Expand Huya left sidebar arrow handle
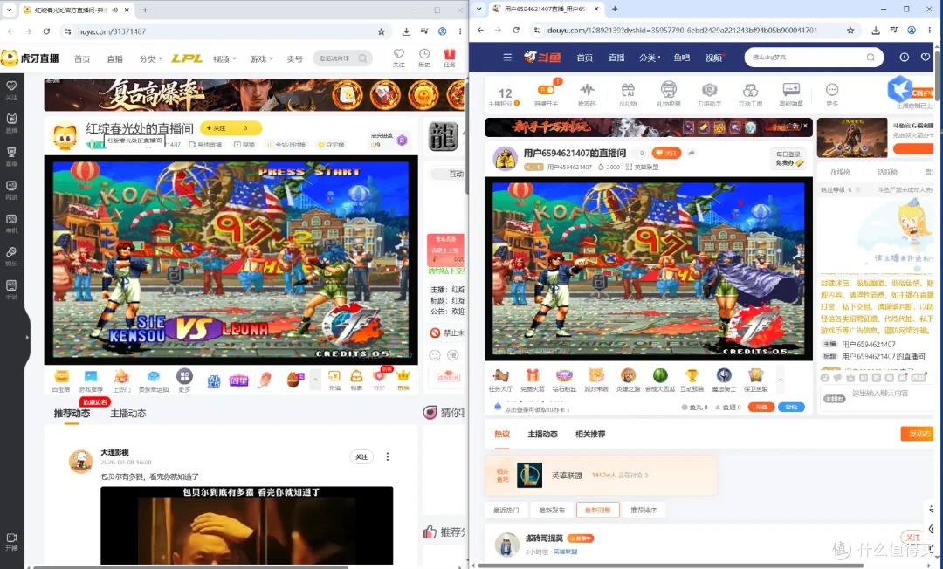The width and height of the screenshot is (943, 569). (x=27, y=337)
